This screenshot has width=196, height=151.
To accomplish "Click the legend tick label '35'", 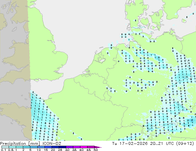I will (x=74, y=150).
